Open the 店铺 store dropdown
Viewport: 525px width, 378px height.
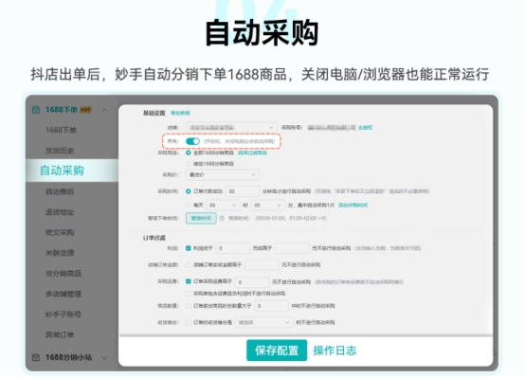pos(231,128)
